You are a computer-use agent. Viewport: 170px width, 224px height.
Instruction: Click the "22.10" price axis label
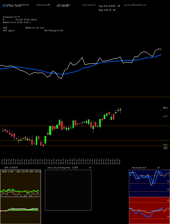coord(165,108)
